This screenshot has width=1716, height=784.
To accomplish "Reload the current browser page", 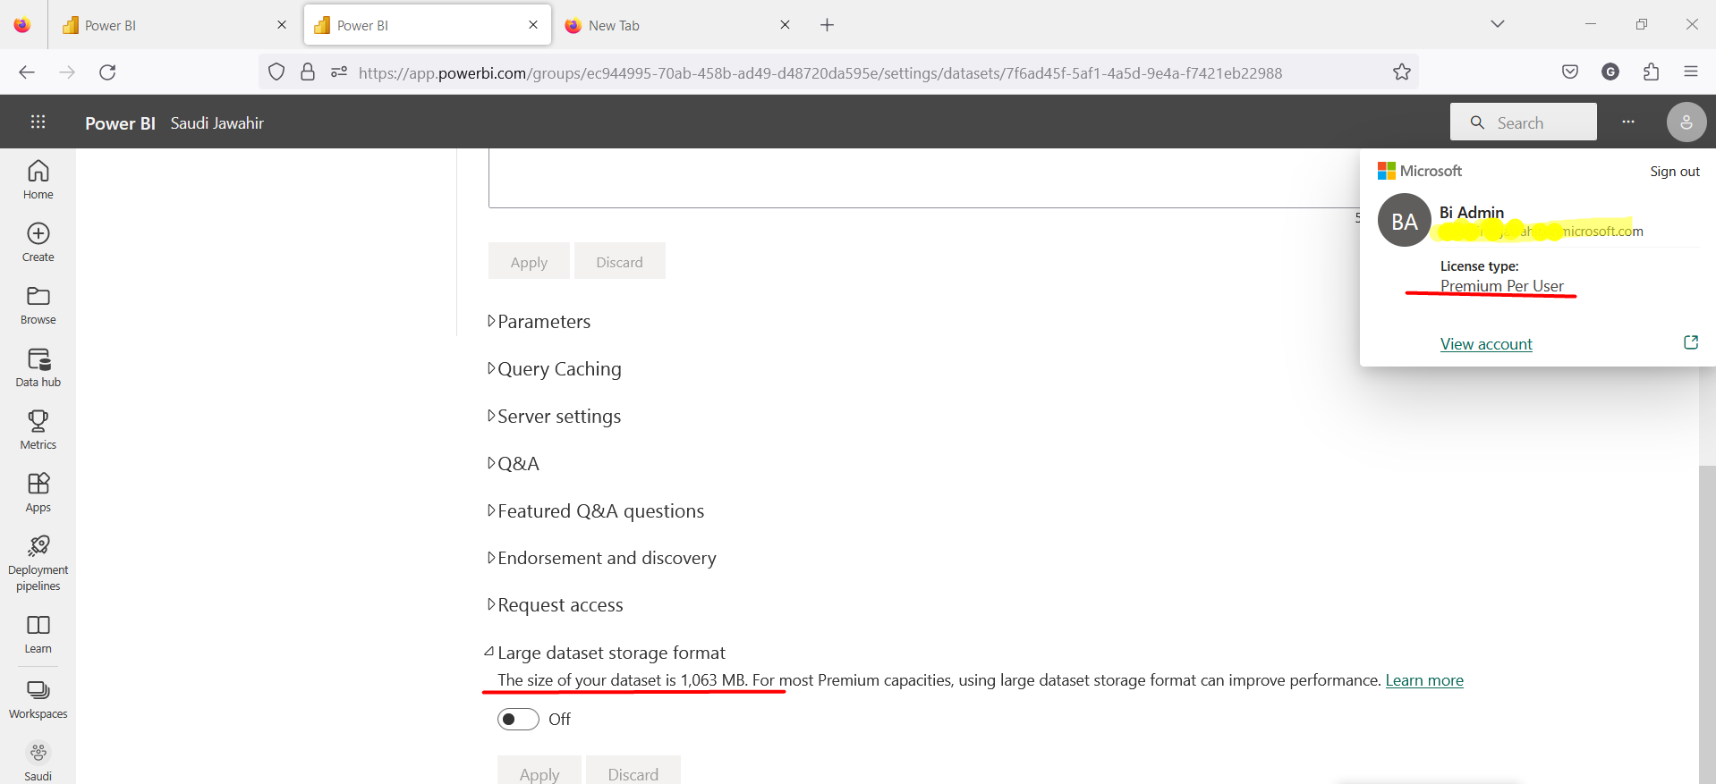I will 107,72.
